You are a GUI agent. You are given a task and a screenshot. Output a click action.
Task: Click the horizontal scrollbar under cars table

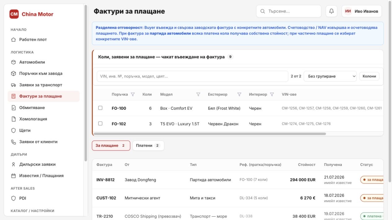[210, 134]
